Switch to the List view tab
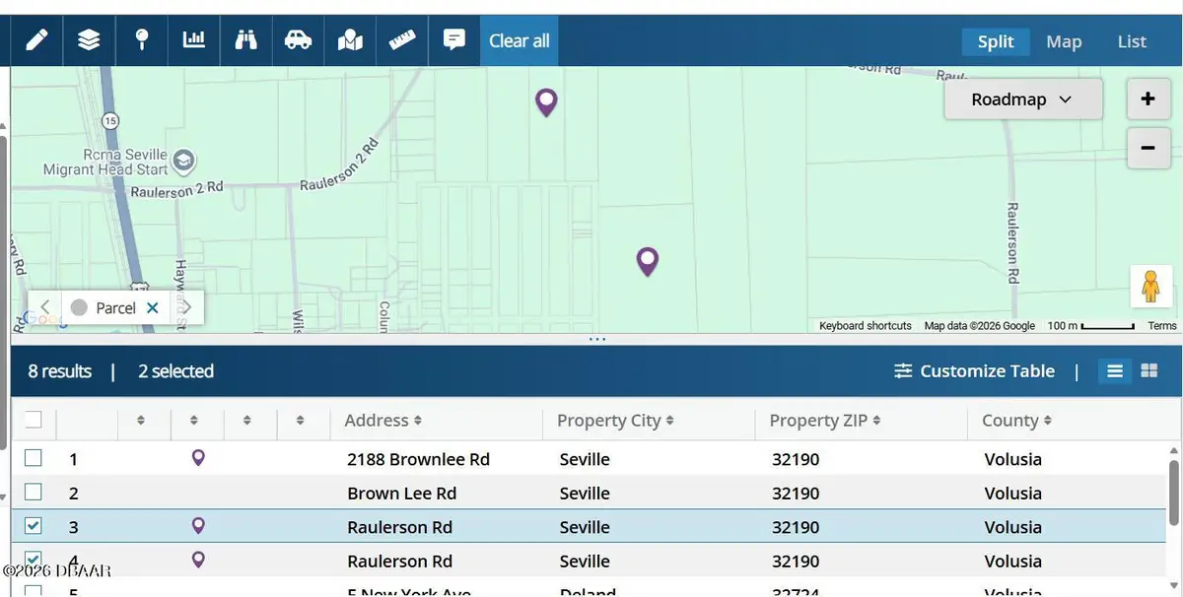Viewport: 1183px width, 597px height. tap(1132, 41)
